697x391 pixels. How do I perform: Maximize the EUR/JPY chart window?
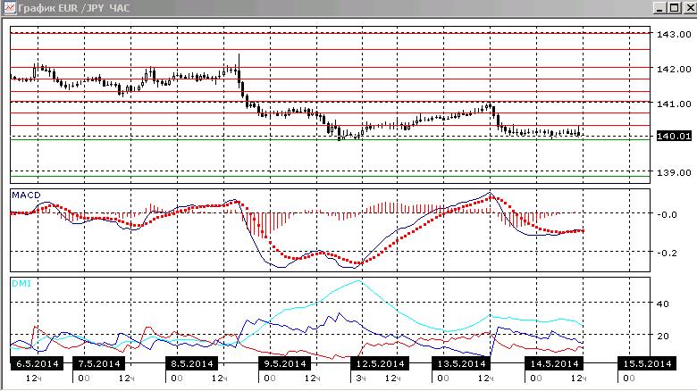click(675, 7)
